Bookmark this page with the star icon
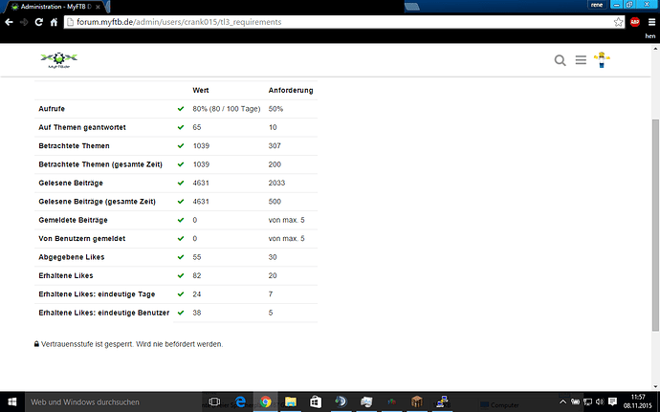This screenshot has height=412, width=660. click(x=620, y=21)
